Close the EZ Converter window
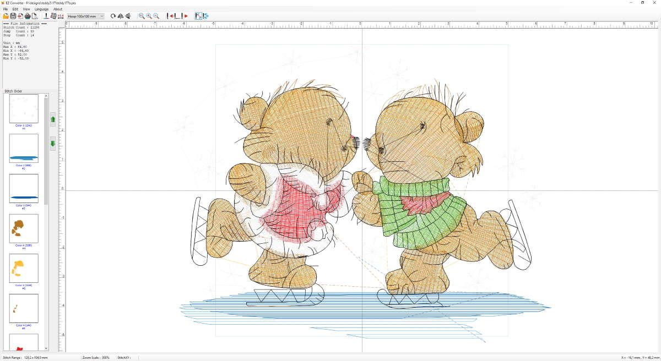This screenshot has width=661, height=361. (655, 3)
